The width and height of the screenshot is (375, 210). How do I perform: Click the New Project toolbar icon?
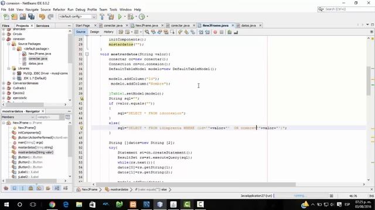14,17
